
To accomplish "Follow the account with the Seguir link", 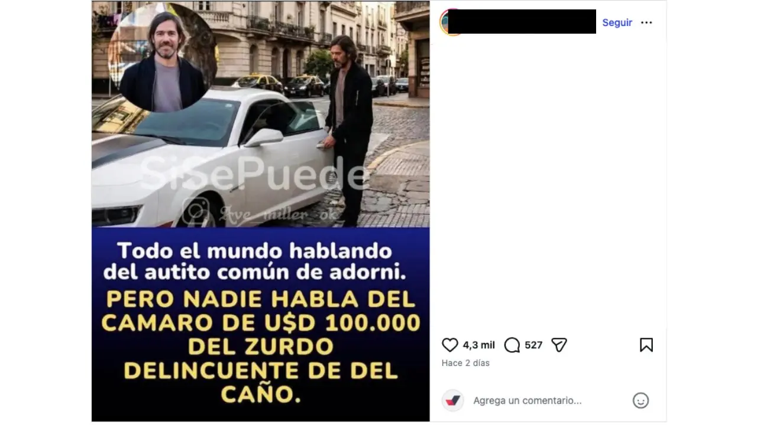I will tap(617, 22).
